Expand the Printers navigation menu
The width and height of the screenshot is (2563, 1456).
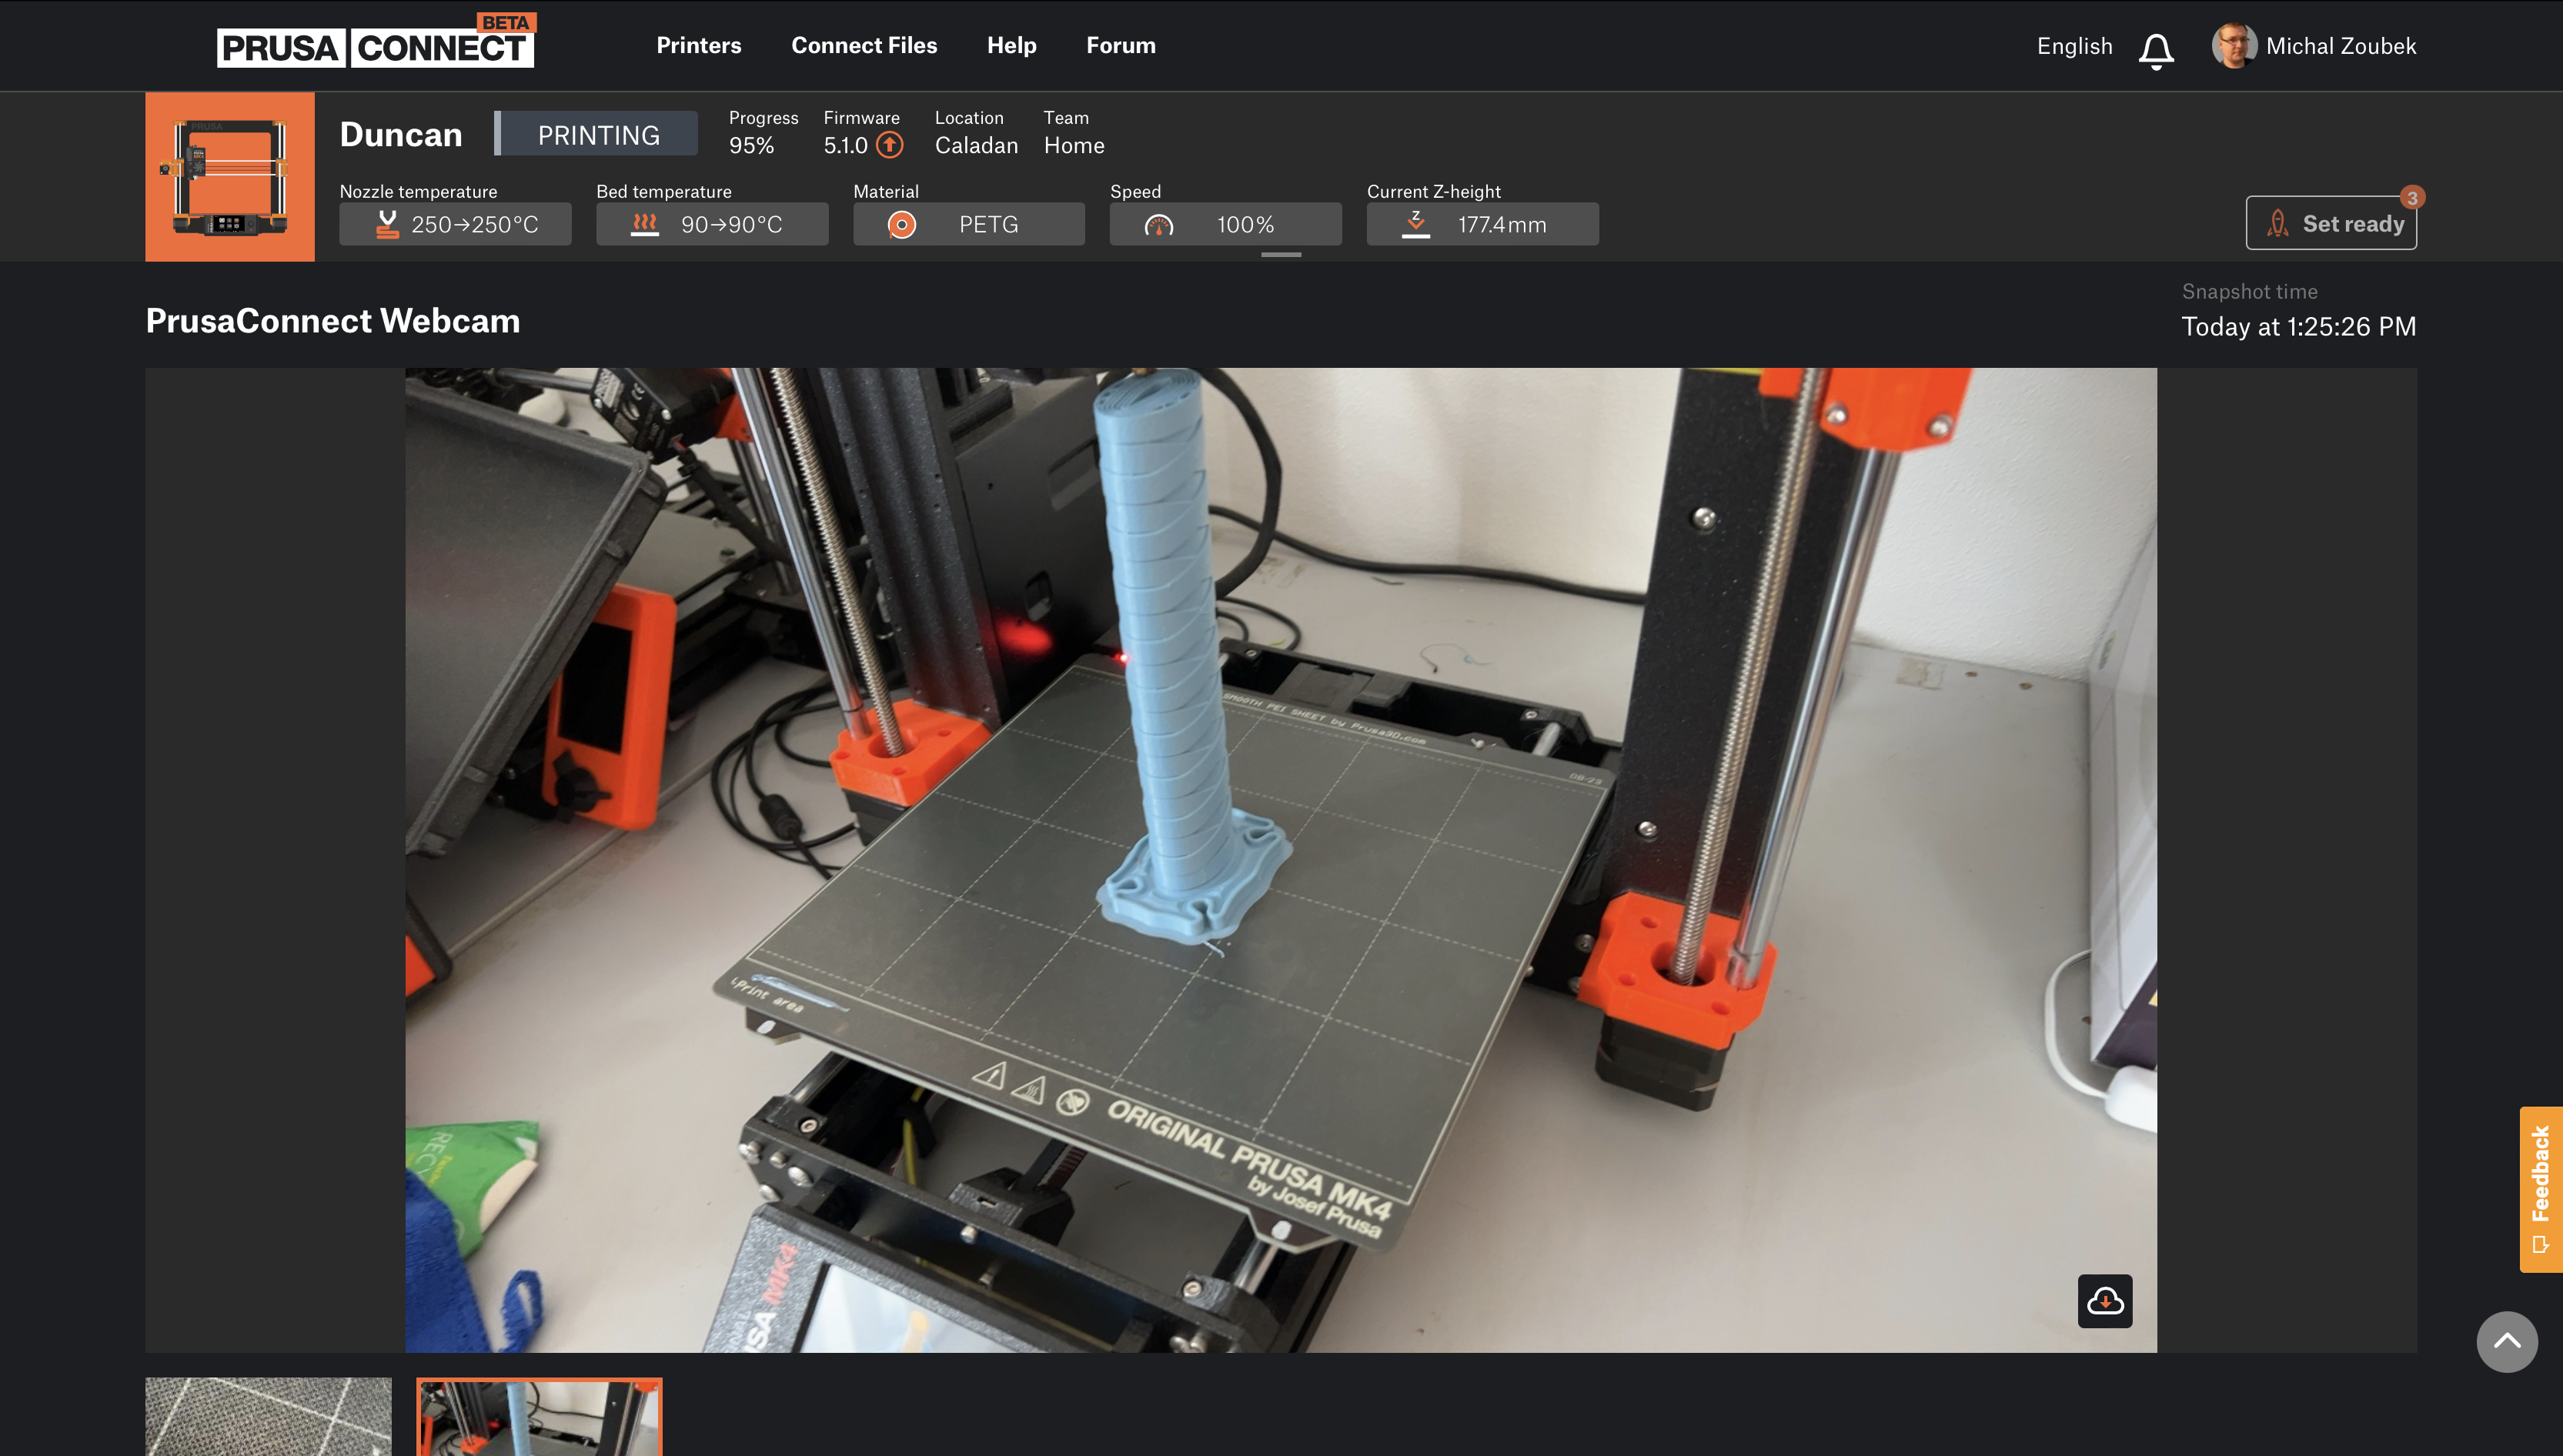coord(699,44)
